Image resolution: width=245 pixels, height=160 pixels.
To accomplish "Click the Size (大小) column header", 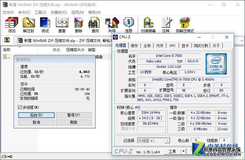I will pos(50,50).
